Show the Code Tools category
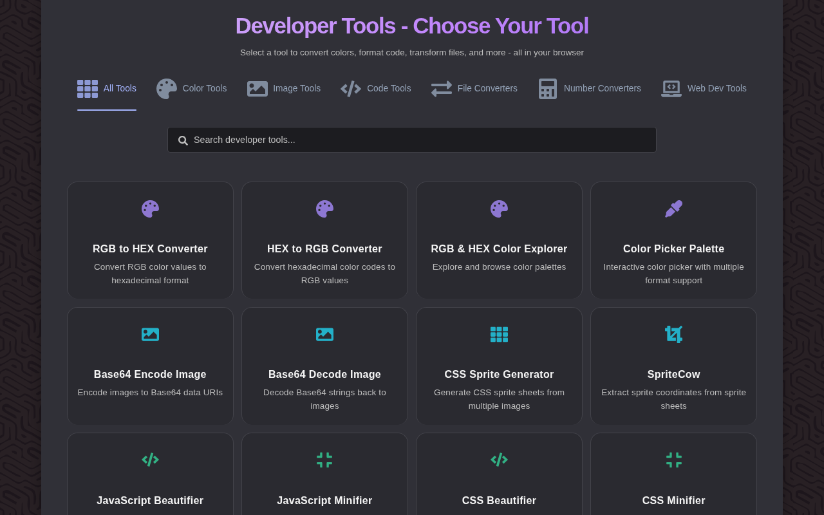Screen dimensions: 824x515 (376, 89)
